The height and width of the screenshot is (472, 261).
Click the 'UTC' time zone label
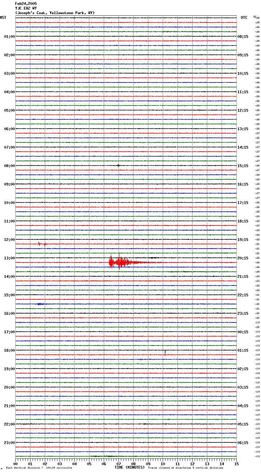(244, 18)
